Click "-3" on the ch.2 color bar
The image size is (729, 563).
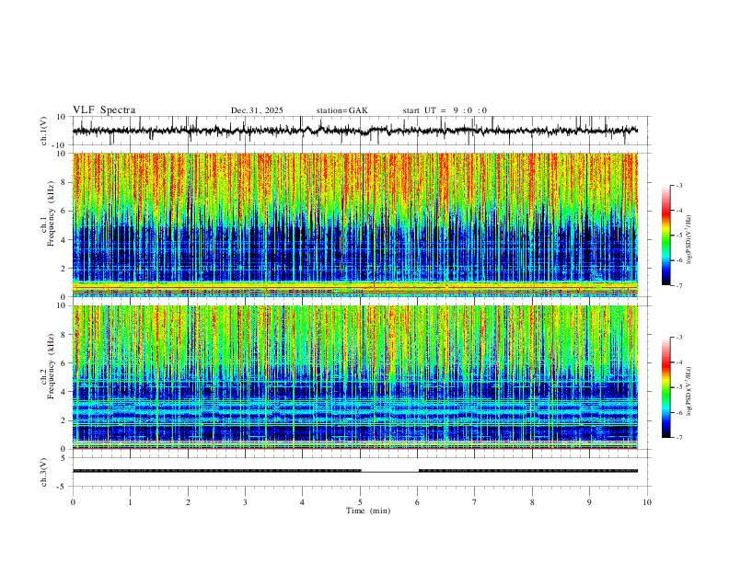678,338
